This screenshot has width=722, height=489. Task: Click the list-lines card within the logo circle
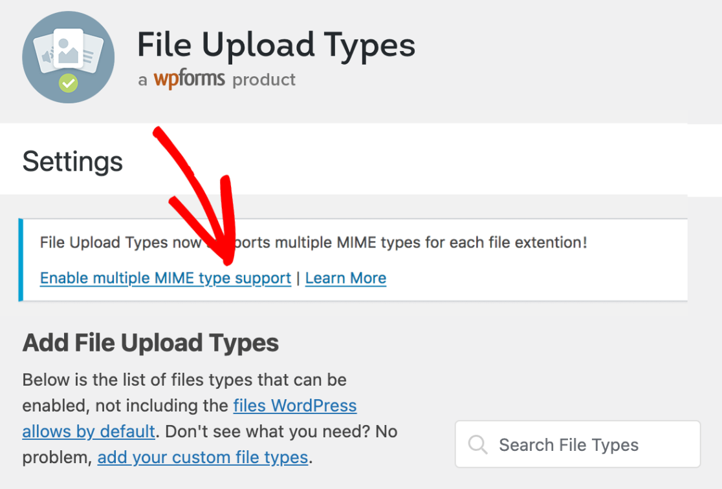point(91,55)
